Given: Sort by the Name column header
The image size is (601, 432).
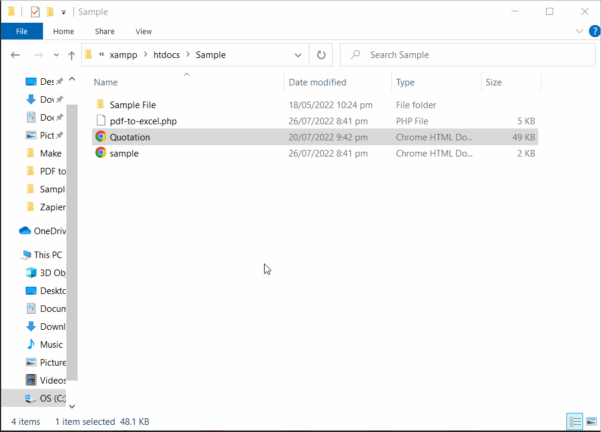Looking at the screenshot, I should (x=105, y=82).
